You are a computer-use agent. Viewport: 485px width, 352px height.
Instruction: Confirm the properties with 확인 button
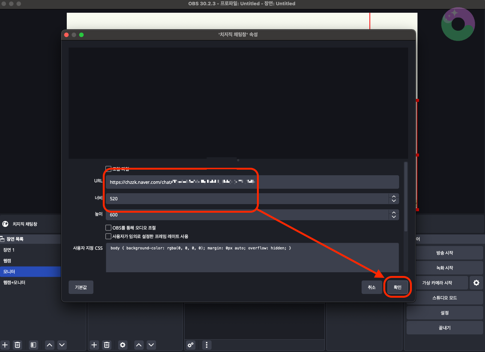(398, 287)
